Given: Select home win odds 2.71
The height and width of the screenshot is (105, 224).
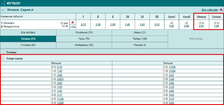Looking at the screenshot, I should [x=83, y=25].
